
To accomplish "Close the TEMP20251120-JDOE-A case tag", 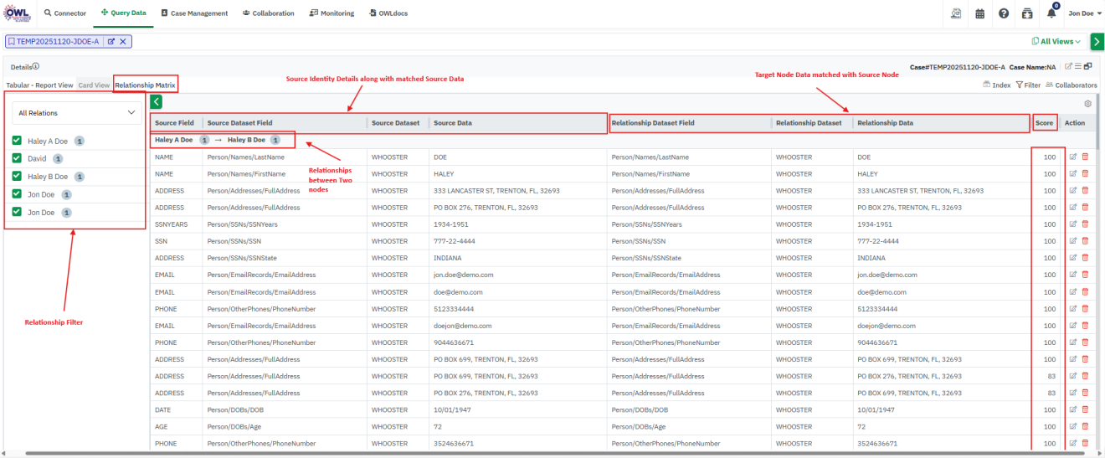I will pos(122,41).
